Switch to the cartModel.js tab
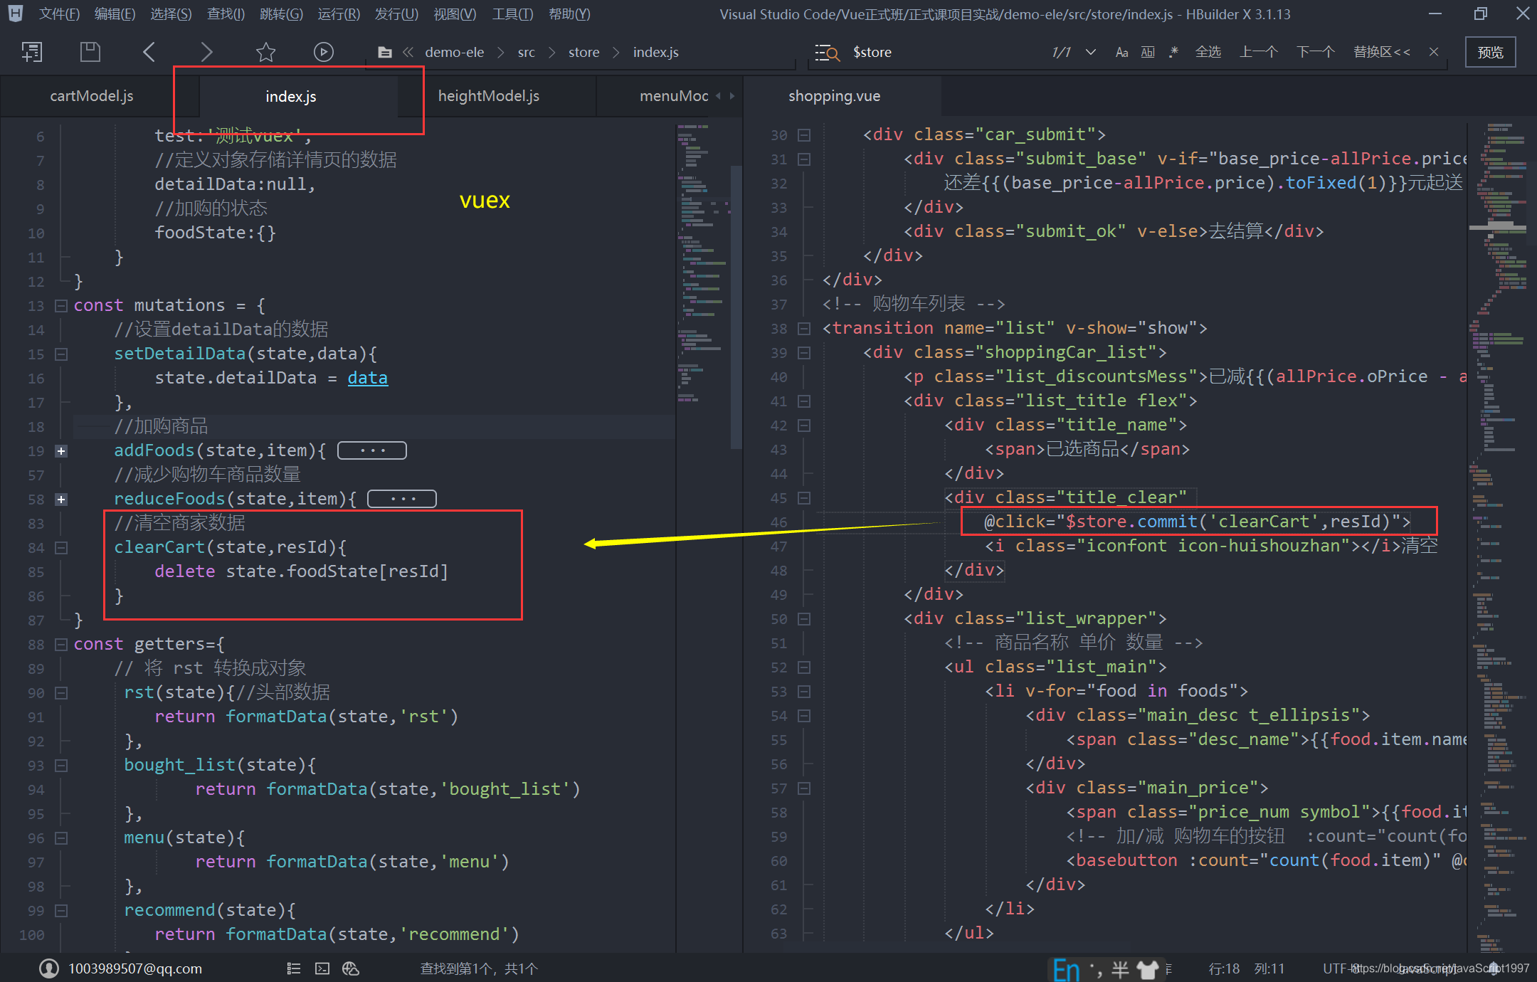 [92, 96]
